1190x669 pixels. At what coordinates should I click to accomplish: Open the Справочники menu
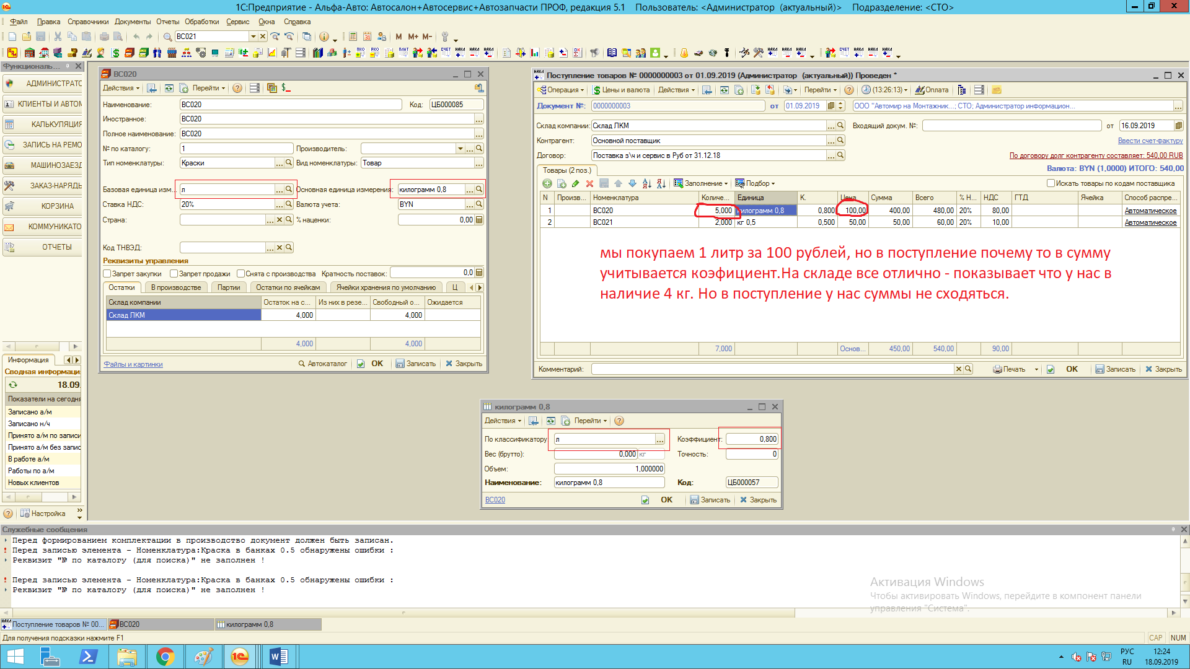point(88,22)
